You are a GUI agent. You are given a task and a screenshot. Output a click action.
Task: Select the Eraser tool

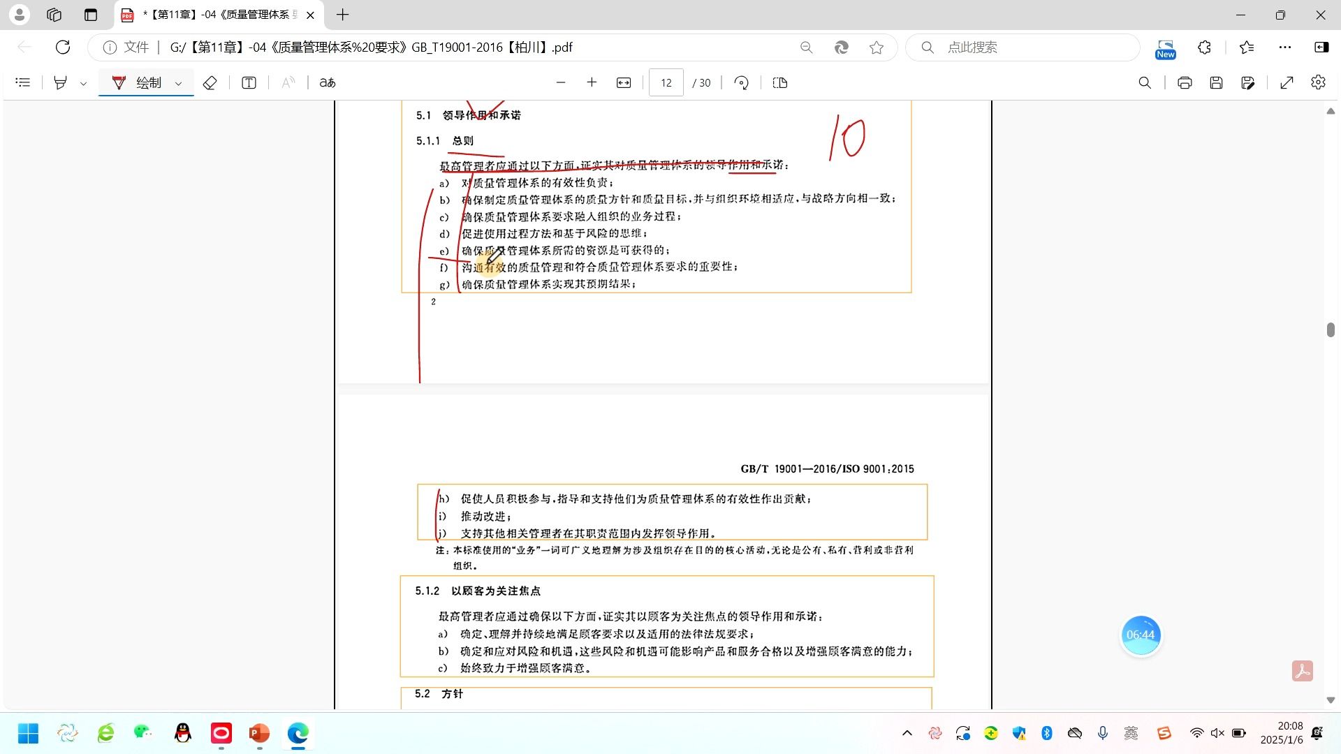point(210,83)
